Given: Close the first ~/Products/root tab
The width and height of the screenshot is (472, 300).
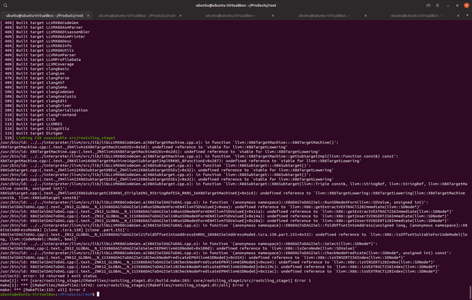Looking at the screenshot, I should (88, 15).
